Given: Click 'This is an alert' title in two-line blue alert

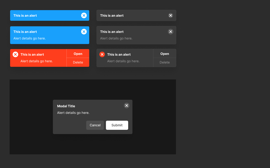Looking at the screenshot, I should point(25,32).
